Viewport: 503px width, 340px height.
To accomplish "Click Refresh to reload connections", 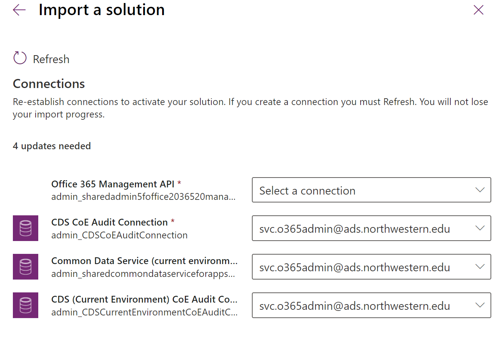I will [x=41, y=59].
